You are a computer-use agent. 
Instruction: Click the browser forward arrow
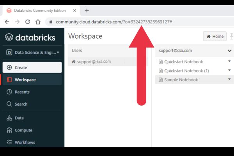(x=17, y=22)
